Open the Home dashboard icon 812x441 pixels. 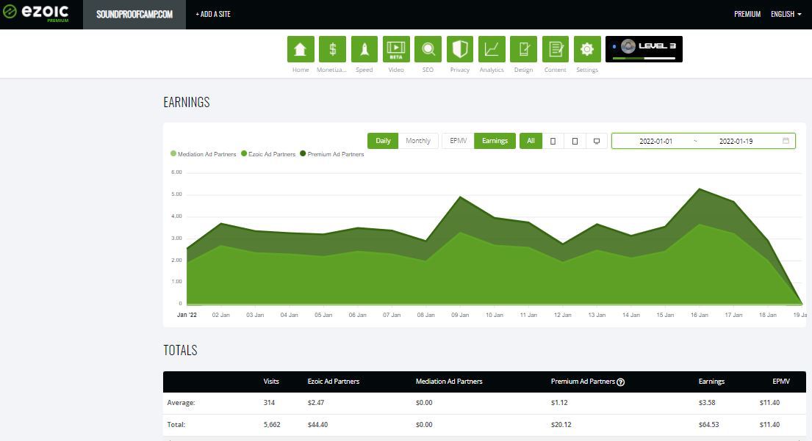301,49
